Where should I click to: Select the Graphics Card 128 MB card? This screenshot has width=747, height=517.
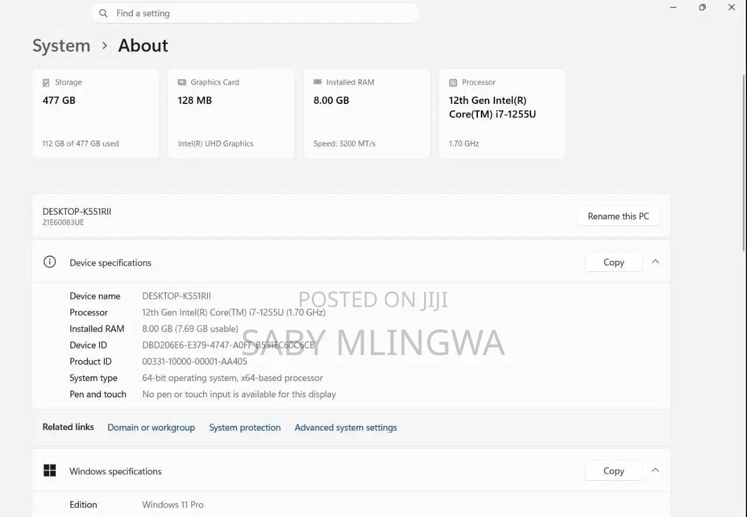pyautogui.click(x=231, y=113)
